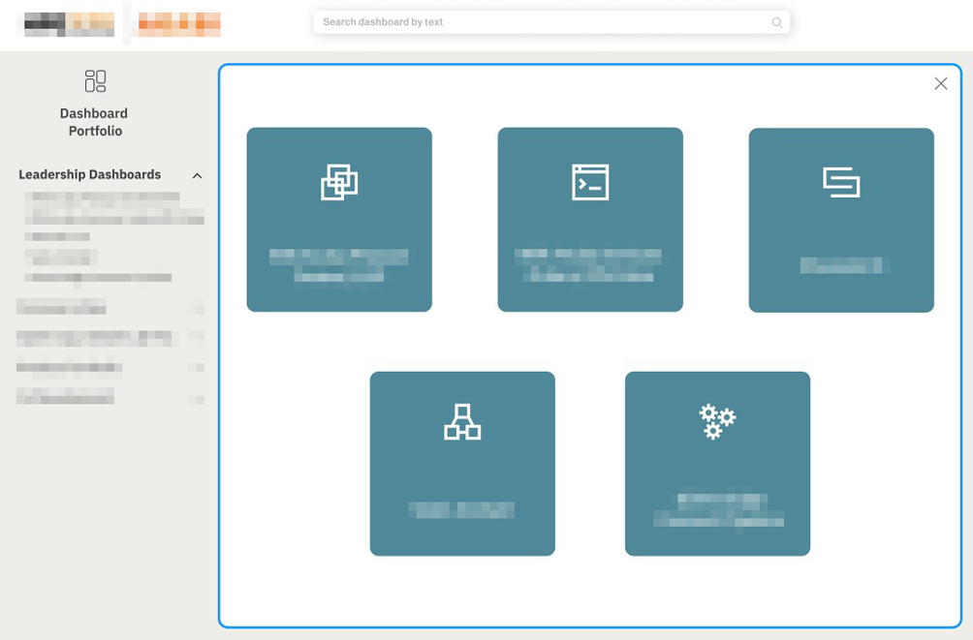
Task: Close the tile panel with the X
Action: [x=940, y=84]
